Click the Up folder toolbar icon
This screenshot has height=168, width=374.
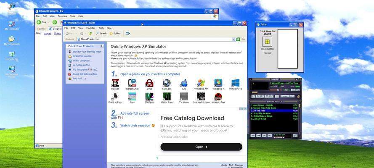tap(90, 34)
